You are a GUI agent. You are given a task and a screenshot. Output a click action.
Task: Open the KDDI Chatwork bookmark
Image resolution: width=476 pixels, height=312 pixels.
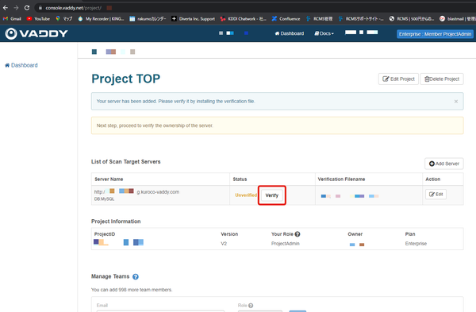click(x=244, y=19)
